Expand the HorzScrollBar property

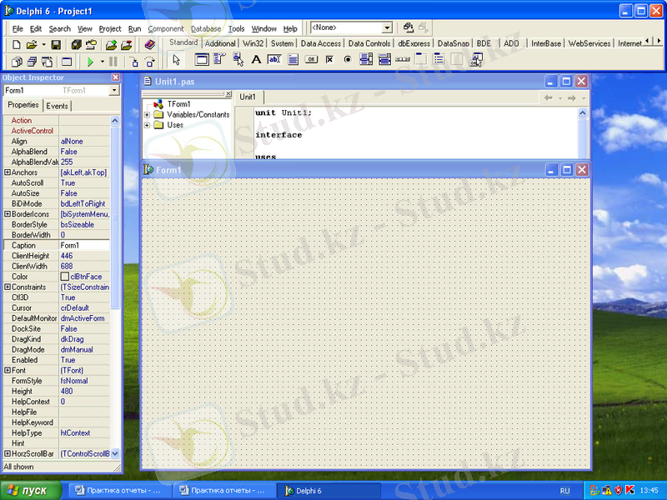7,453
